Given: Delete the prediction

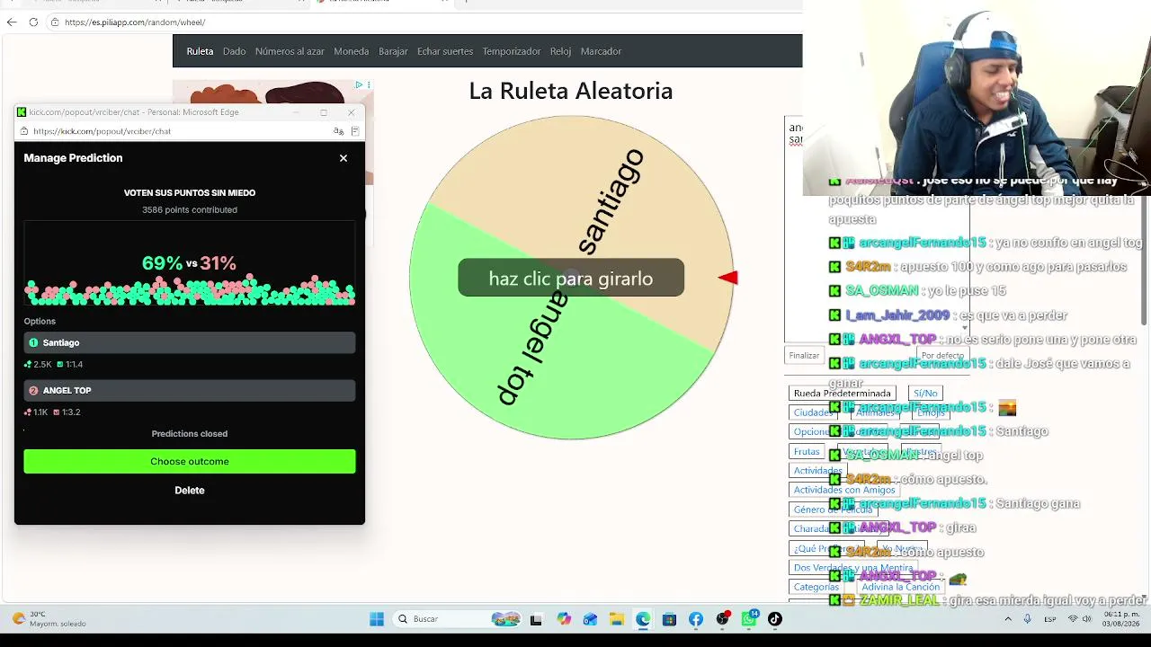Looking at the screenshot, I should coord(190,490).
